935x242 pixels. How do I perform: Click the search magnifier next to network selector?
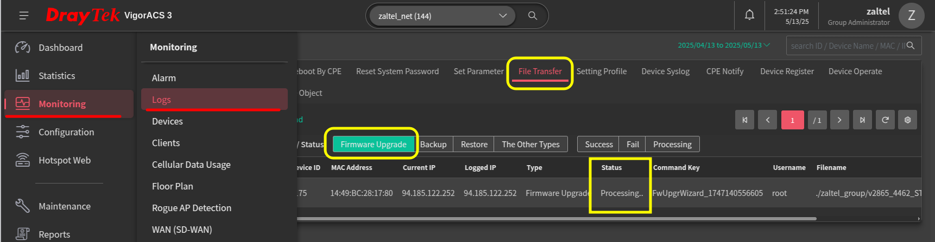pyautogui.click(x=533, y=16)
